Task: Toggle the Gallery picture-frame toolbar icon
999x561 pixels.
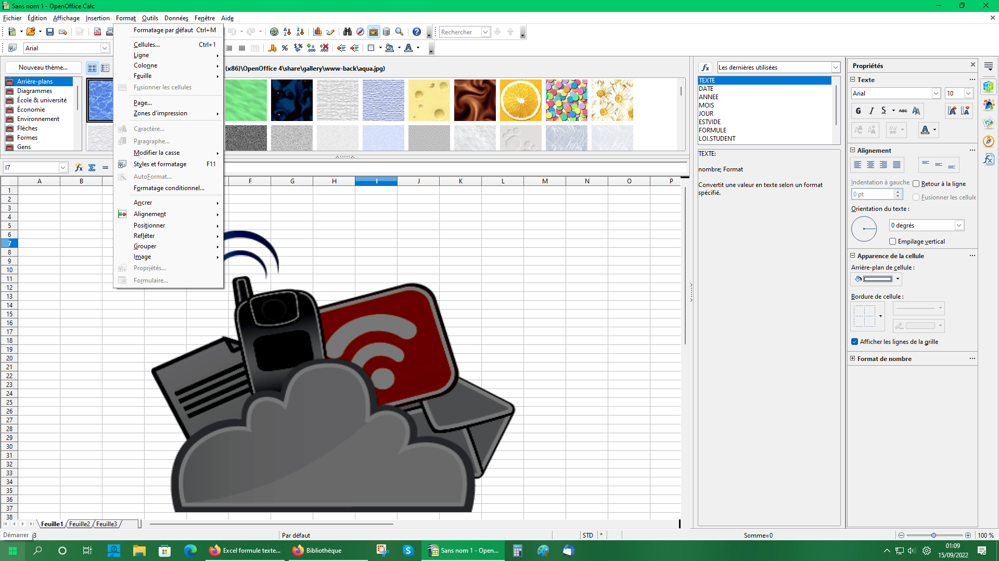Action: coord(373,32)
